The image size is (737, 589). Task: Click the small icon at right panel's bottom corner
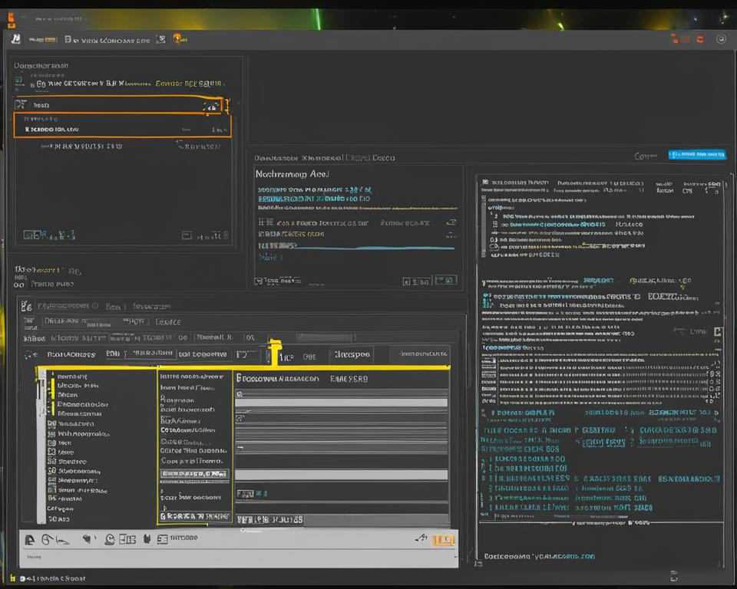point(673,574)
